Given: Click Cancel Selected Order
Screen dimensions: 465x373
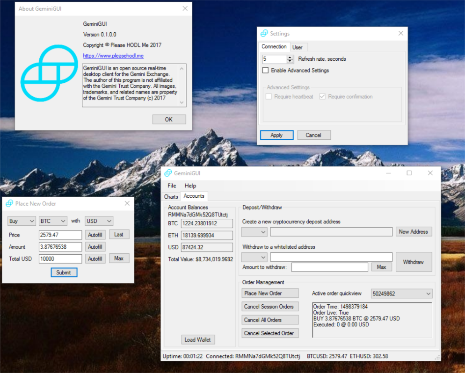Looking at the screenshot, I should point(270,333).
